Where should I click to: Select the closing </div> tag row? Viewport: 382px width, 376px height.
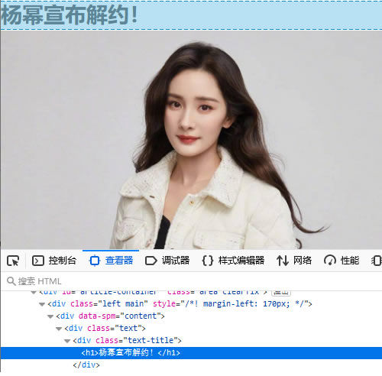191,365
